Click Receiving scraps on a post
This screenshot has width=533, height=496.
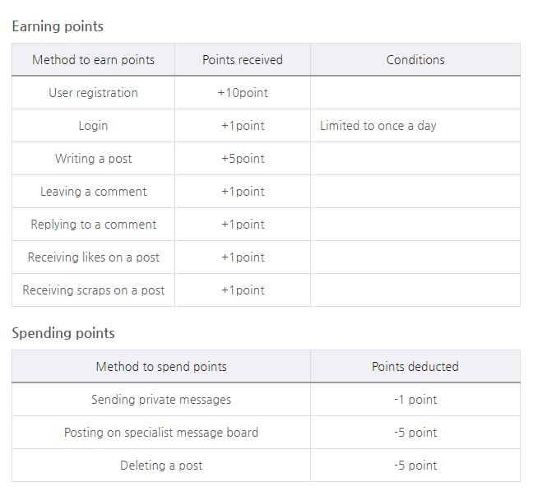click(x=94, y=290)
